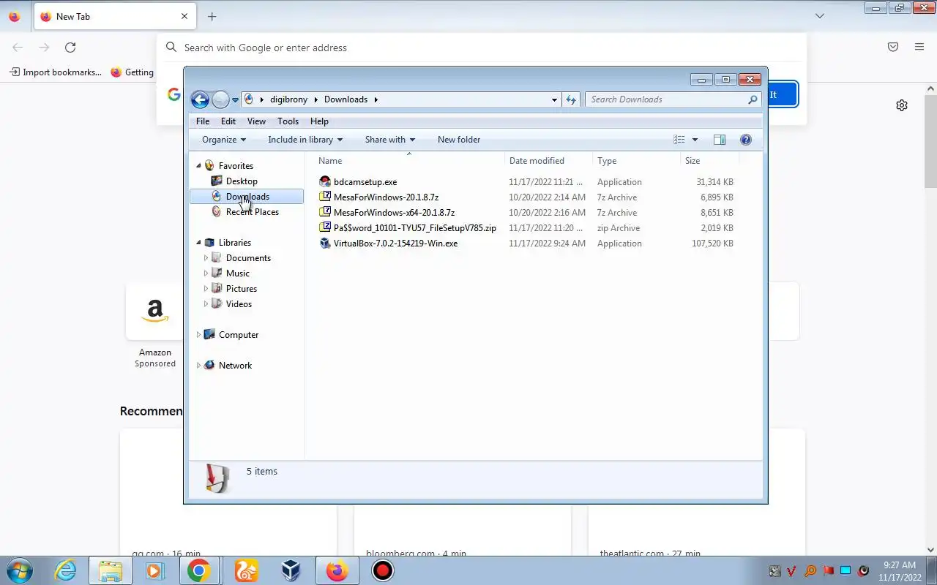Viewport: 937px width, 585px height.
Task: Expand the Network tree node
Action: tap(198, 366)
